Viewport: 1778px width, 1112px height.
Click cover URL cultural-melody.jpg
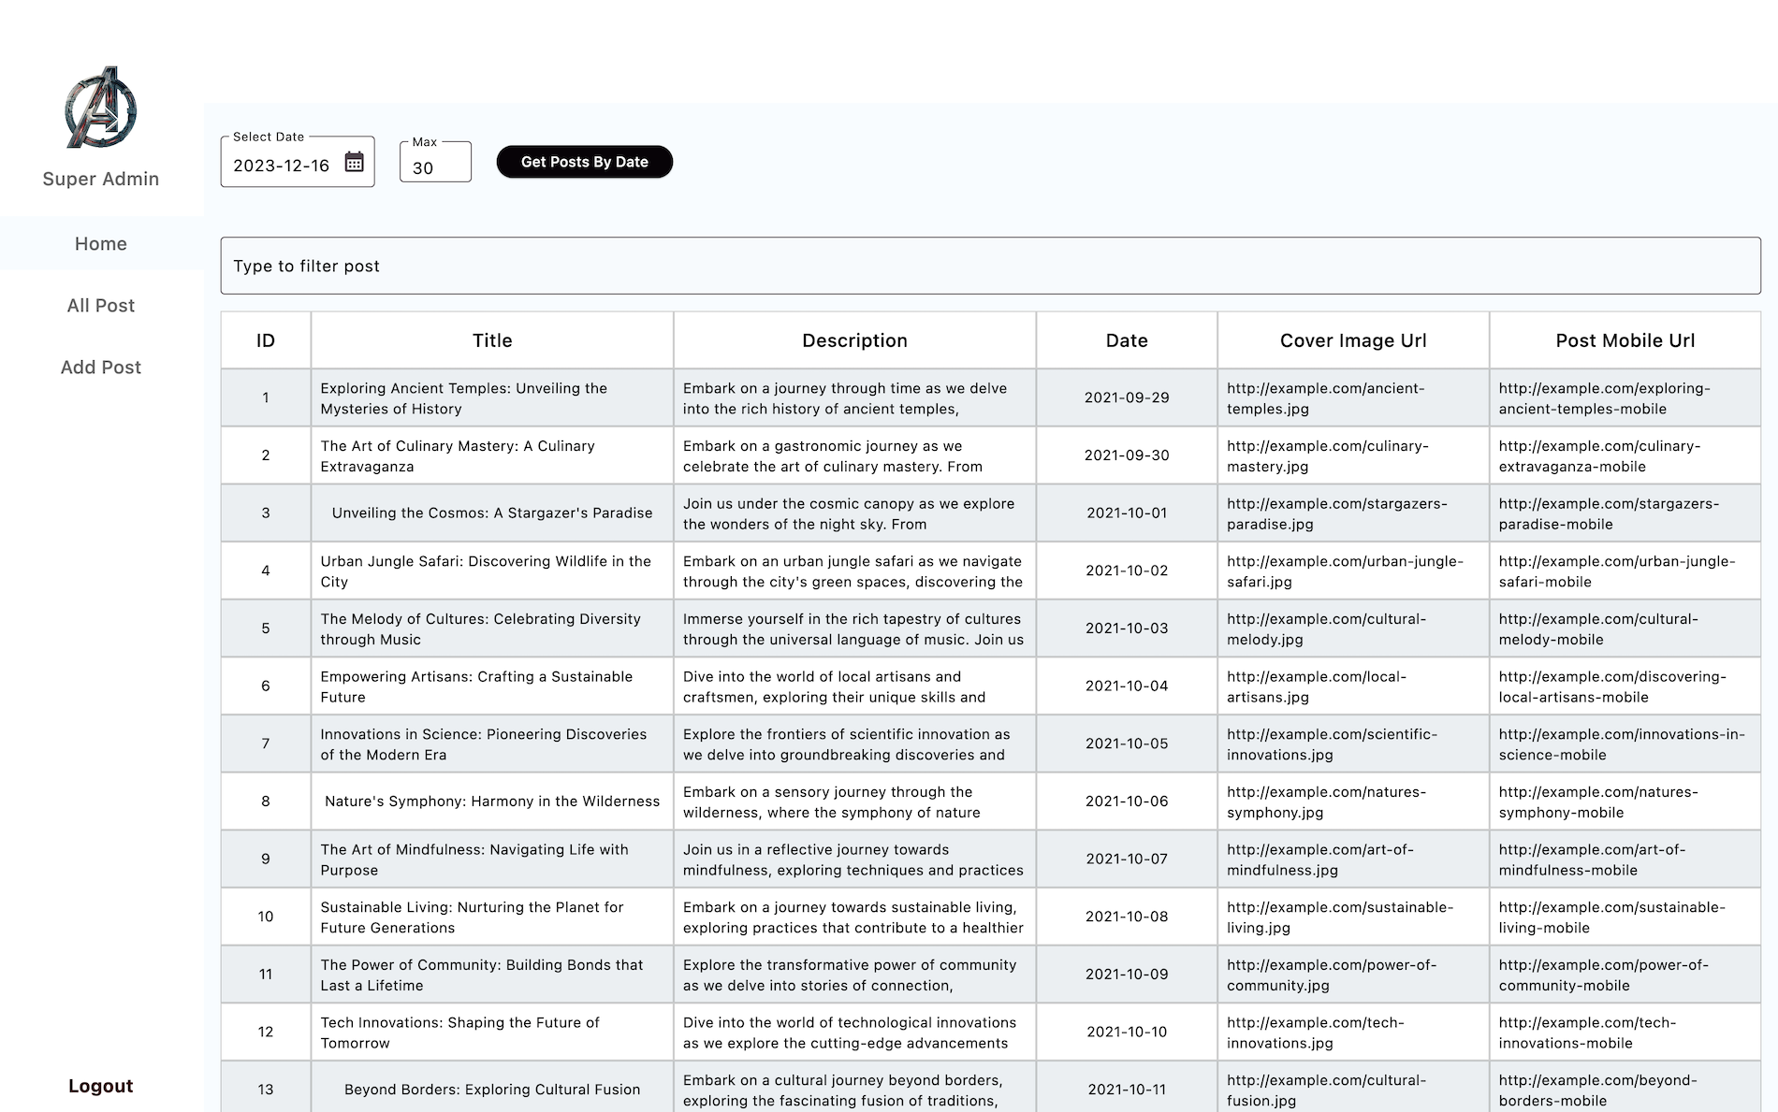click(1327, 629)
